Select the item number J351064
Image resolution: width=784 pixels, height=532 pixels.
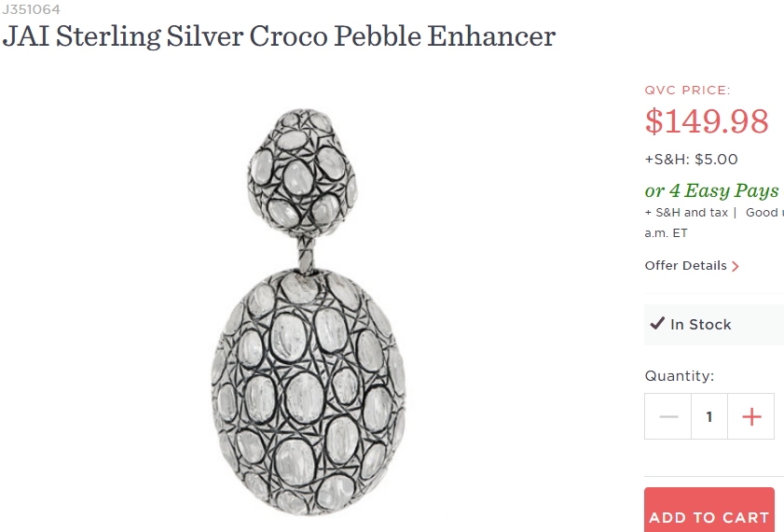[30, 9]
